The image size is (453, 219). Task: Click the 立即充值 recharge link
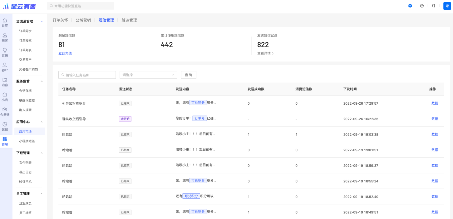pyautogui.click(x=65, y=53)
